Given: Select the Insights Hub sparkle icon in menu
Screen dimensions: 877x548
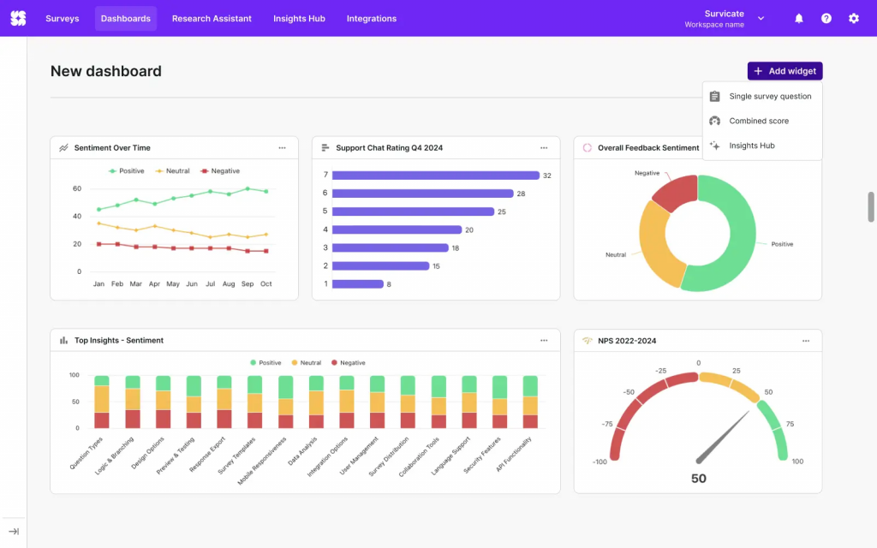Looking at the screenshot, I should pos(714,145).
